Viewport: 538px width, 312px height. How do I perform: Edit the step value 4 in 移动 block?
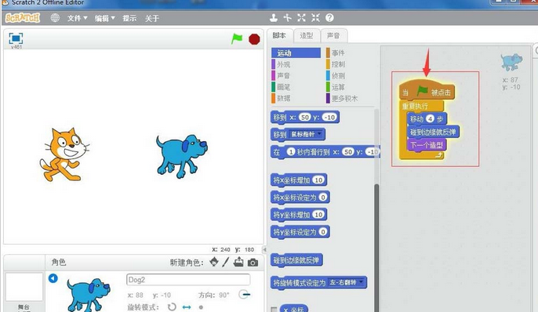point(430,119)
